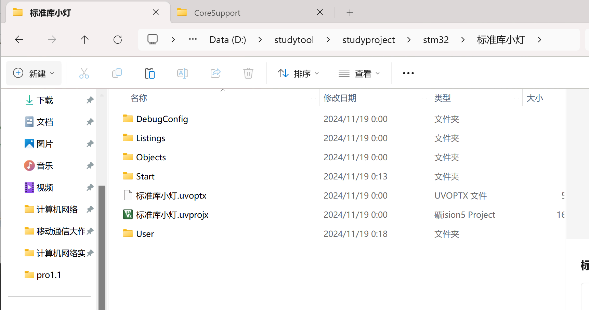Image resolution: width=589 pixels, height=310 pixels.
Task: Unpin 音乐 using its pin icon
Action: pos(90,166)
